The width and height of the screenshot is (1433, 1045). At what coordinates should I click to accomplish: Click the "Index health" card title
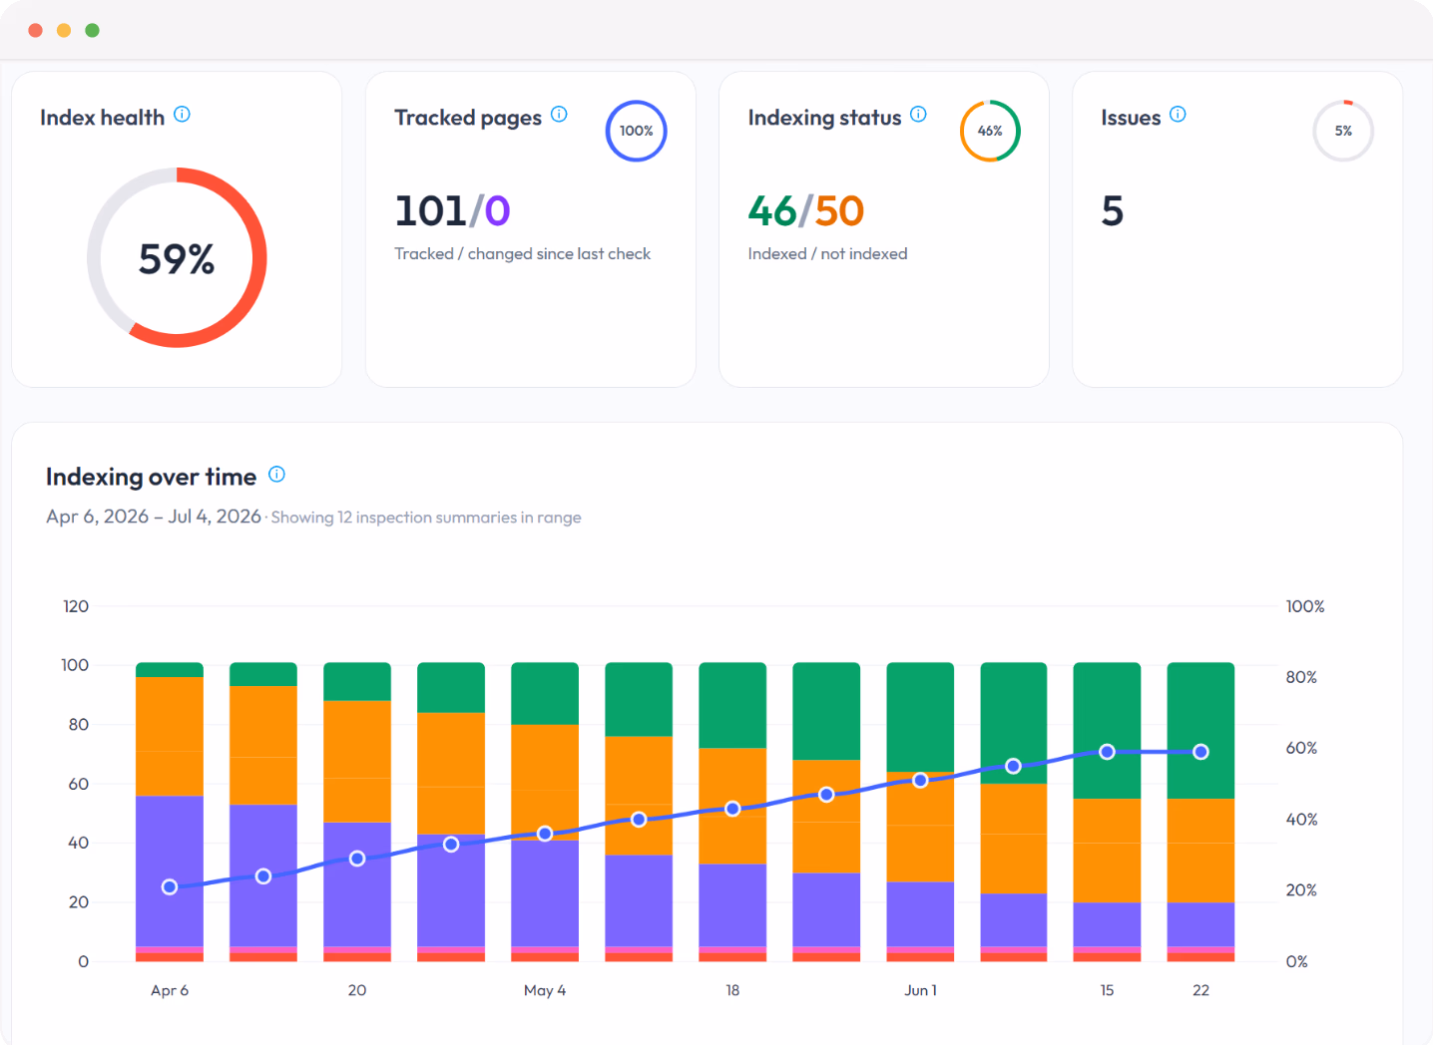[102, 118]
